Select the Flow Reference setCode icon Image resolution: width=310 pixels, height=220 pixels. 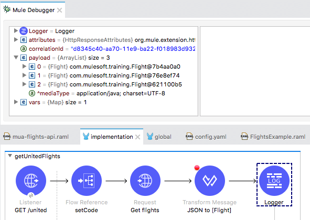pos(87,181)
